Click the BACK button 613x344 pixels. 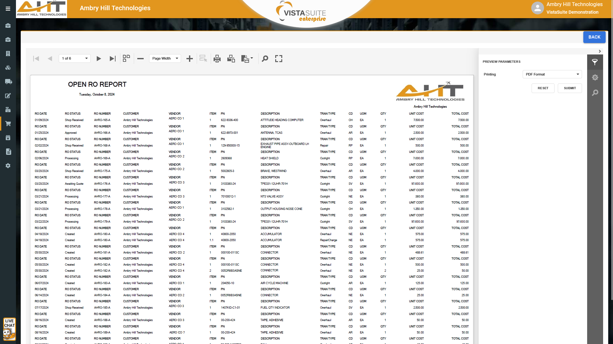[594, 37]
